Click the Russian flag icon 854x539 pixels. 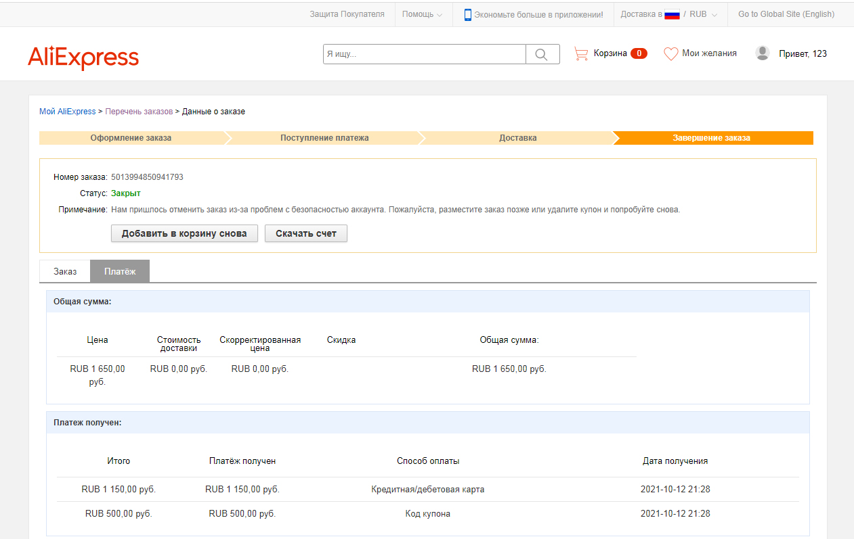[x=672, y=14]
